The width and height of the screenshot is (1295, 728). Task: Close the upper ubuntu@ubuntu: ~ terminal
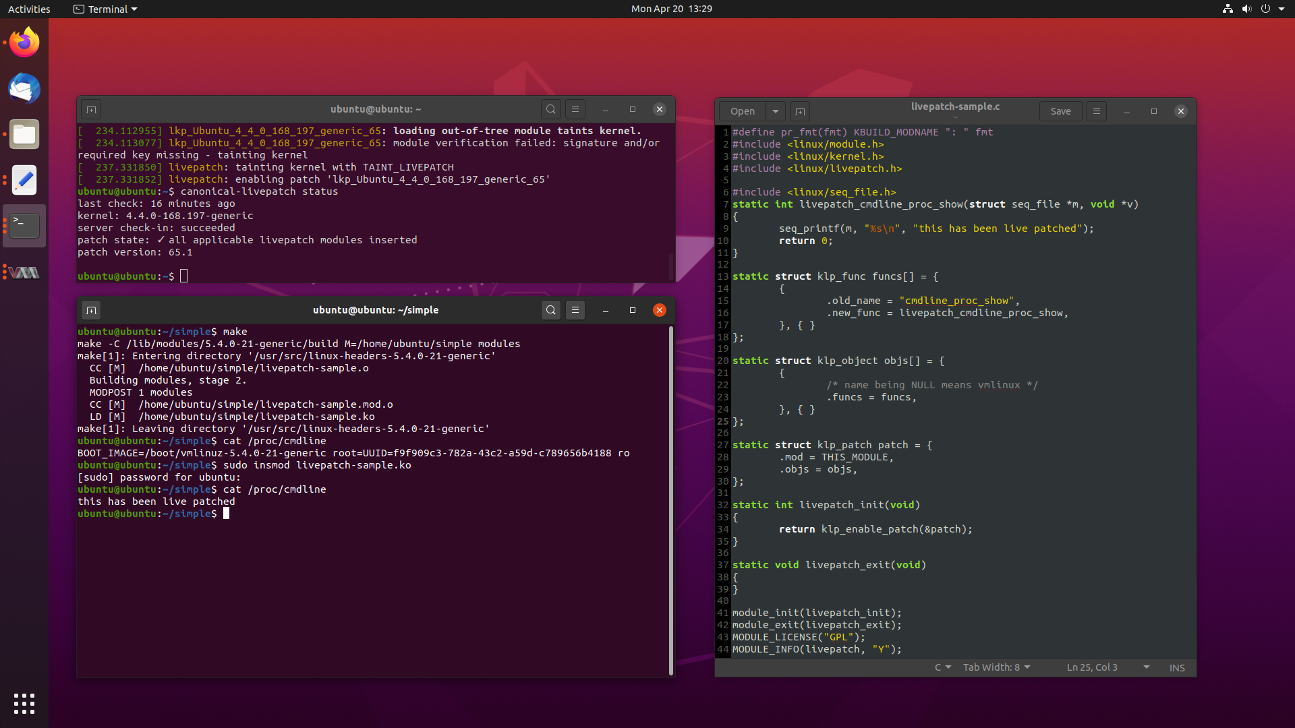pos(660,109)
